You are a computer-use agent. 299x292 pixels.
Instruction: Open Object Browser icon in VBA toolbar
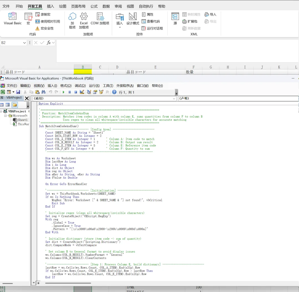click(101, 92)
